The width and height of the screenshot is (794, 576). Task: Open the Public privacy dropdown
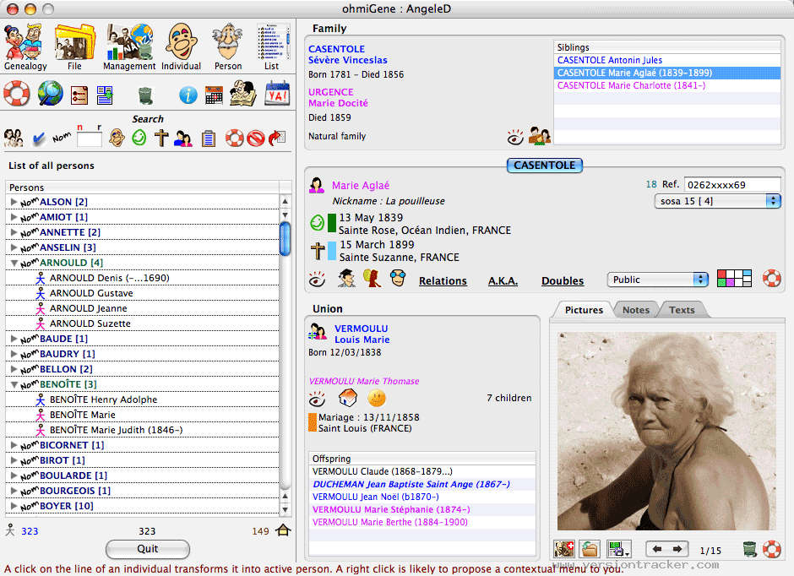(x=657, y=280)
